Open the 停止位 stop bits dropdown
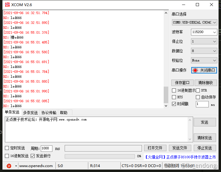This screenshot has height=172, width=221. (x=204, y=41)
